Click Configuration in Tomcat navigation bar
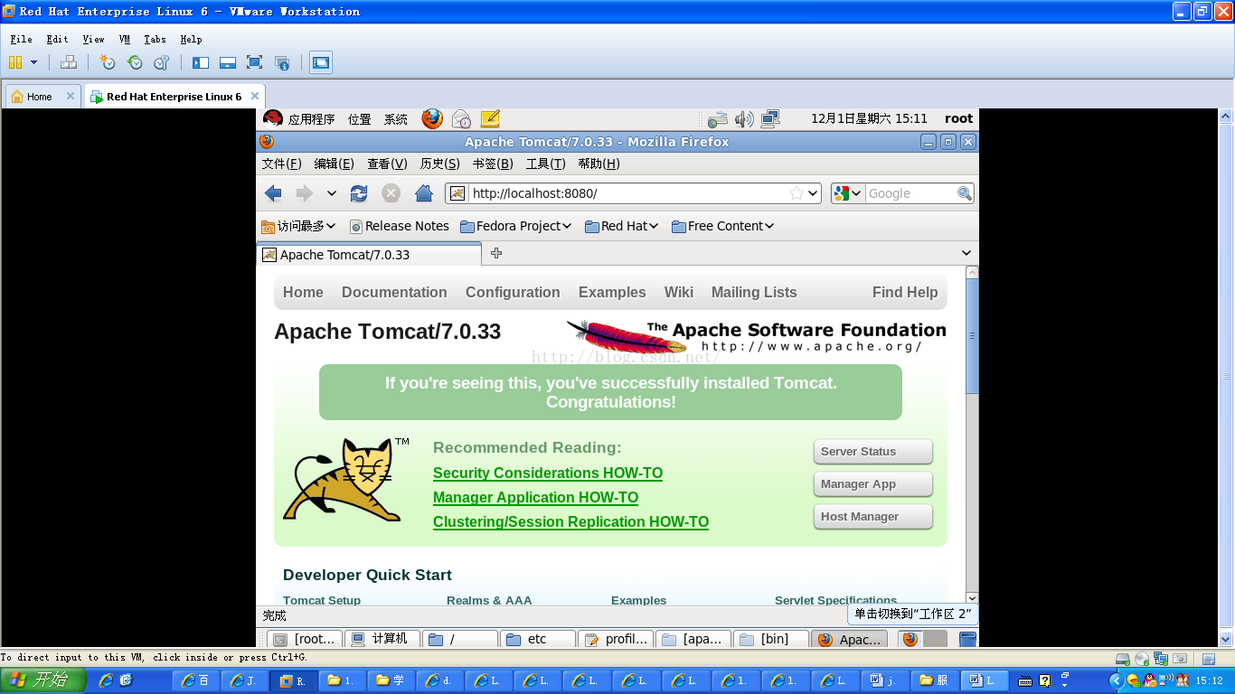The width and height of the screenshot is (1235, 694). point(513,292)
